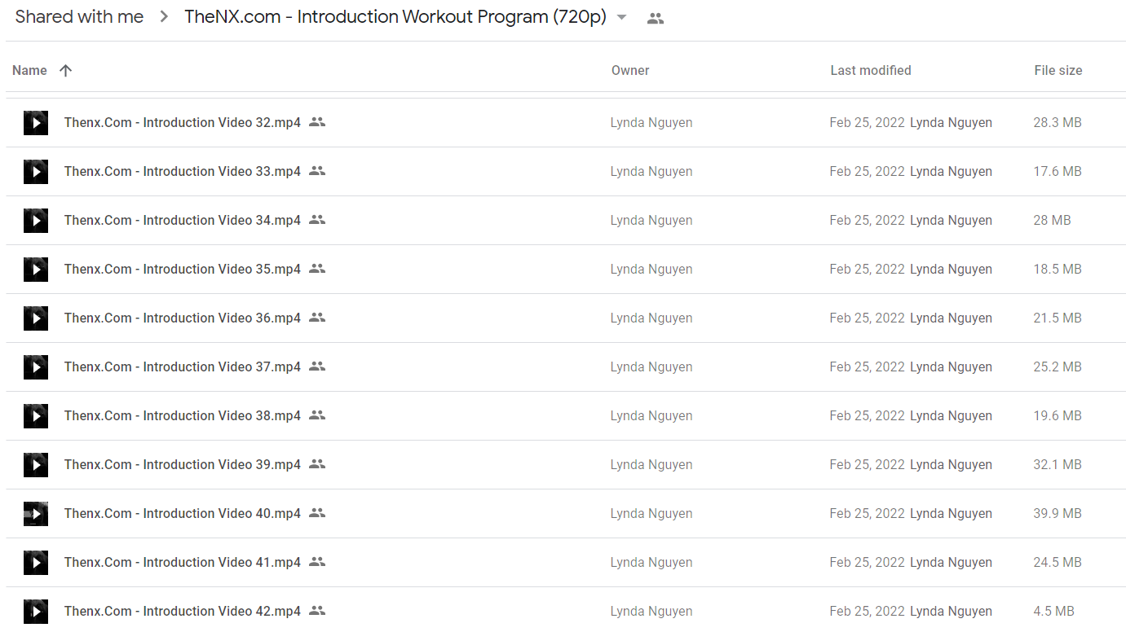
Task: Click the 18.5 MB file size value
Action: 1058,269
